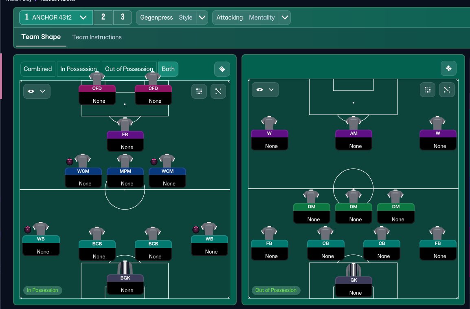Expand the Out of Possession pitch to fullscreen
Viewport: 470px width, 309px height.
click(x=447, y=89)
